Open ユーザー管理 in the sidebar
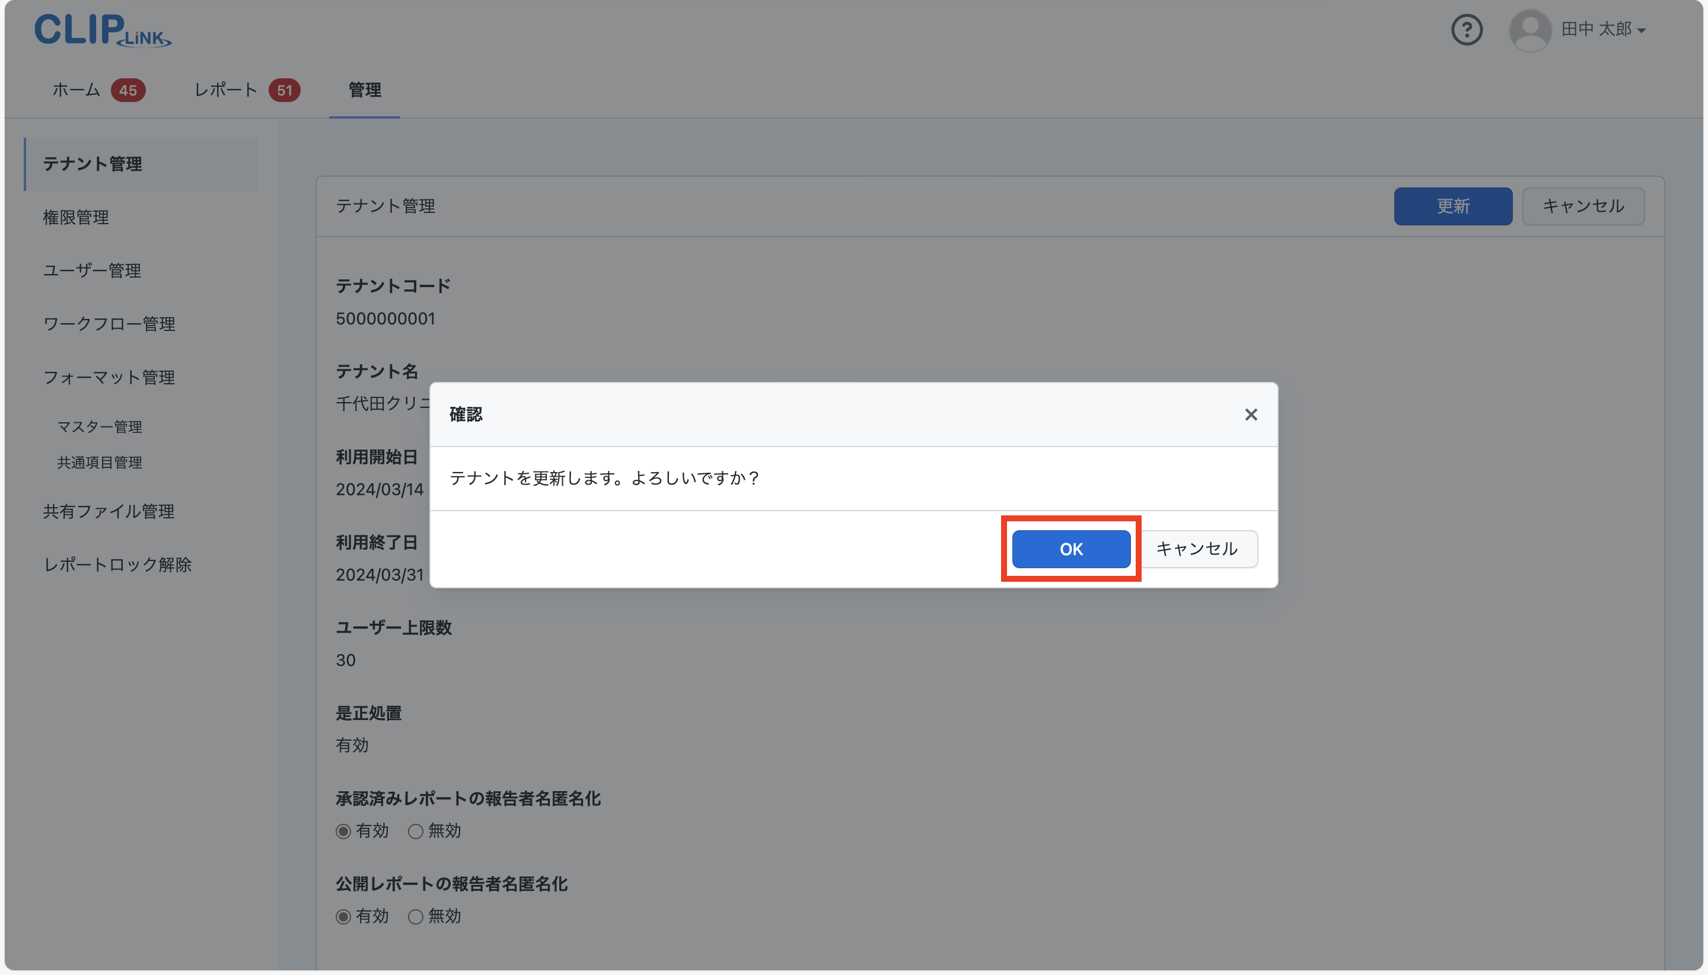This screenshot has height=975, width=1708. (x=92, y=270)
